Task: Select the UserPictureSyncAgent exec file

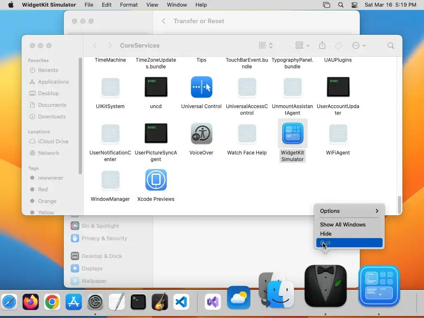Action: tap(156, 133)
